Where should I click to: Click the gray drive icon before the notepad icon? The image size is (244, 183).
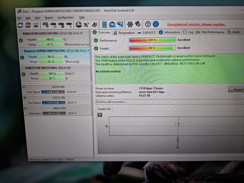(95, 25)
